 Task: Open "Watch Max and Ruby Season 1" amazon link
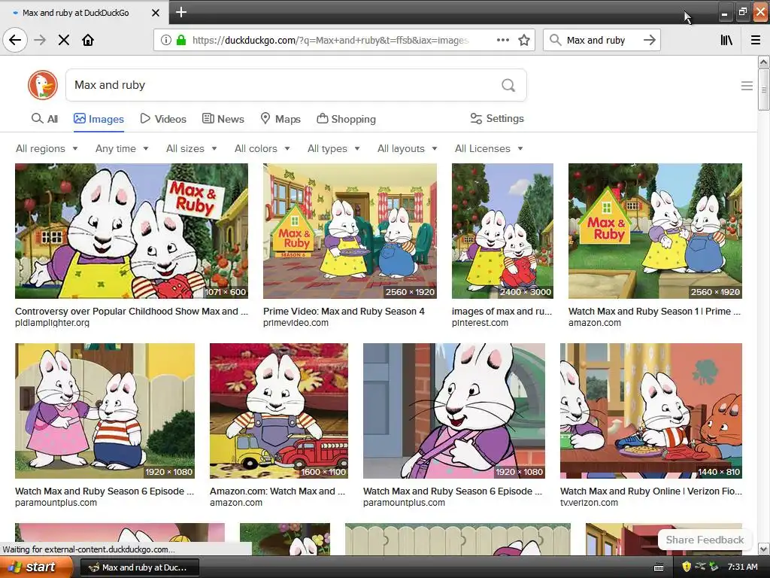pyautogui.click(x=655, y=311)
